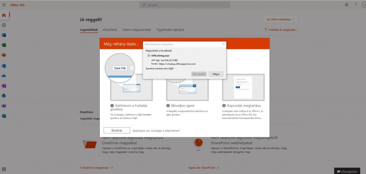Open OneDrive cloud icon in sidebar
This screenshot has height=174, width=366.
pos(4,76)
